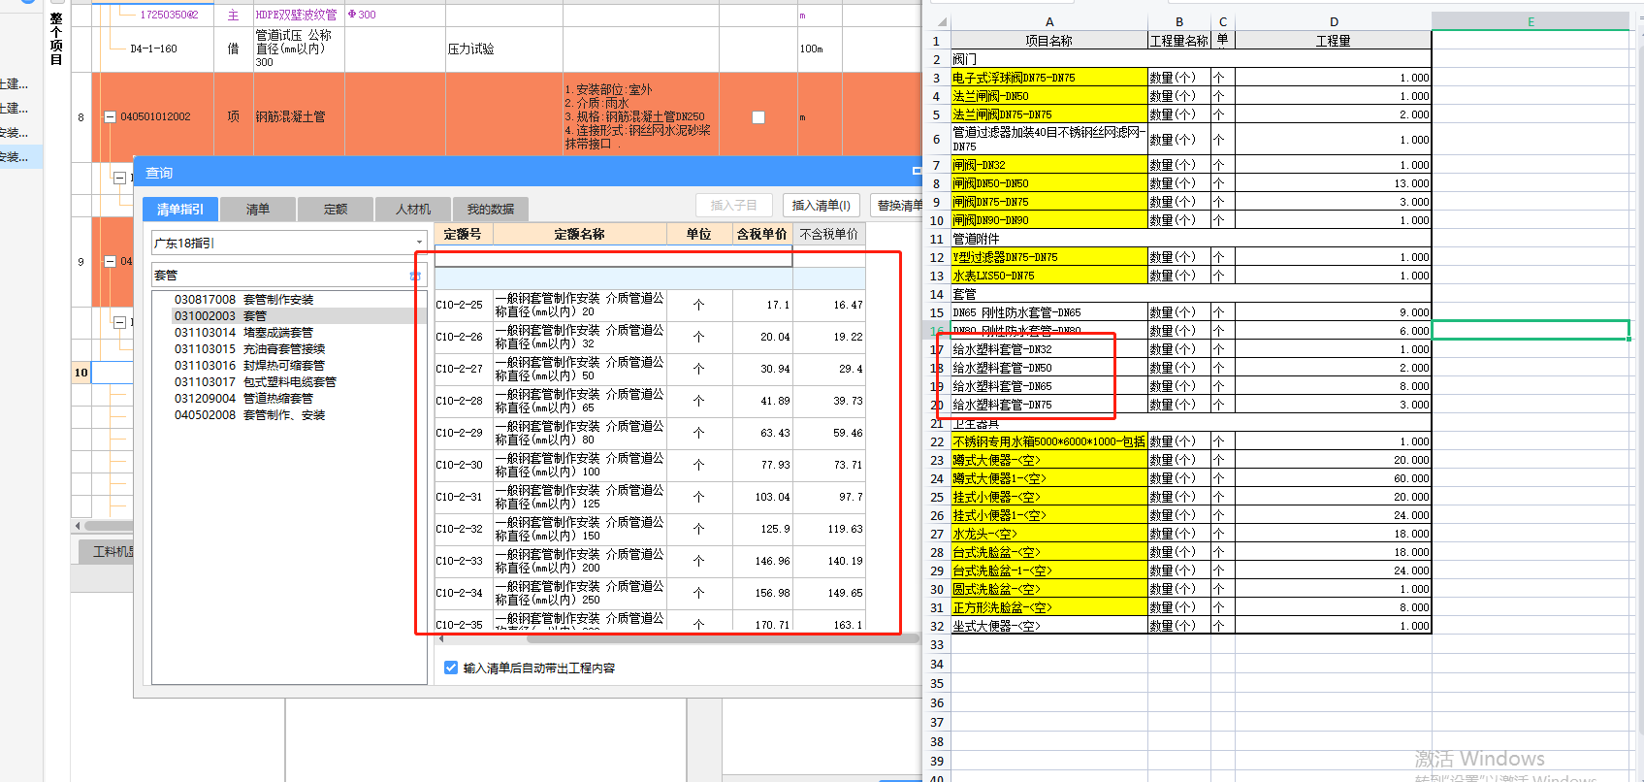Image resolution: width=1644 pixels, height=782 pixels.
Task: Click the D4-1-160 code cell
Action: [153, 49]
